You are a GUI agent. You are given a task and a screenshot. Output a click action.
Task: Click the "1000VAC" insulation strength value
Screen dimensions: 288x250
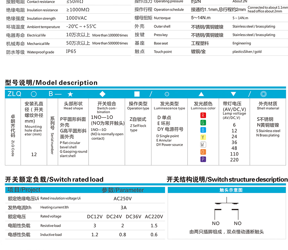(76, 18)
